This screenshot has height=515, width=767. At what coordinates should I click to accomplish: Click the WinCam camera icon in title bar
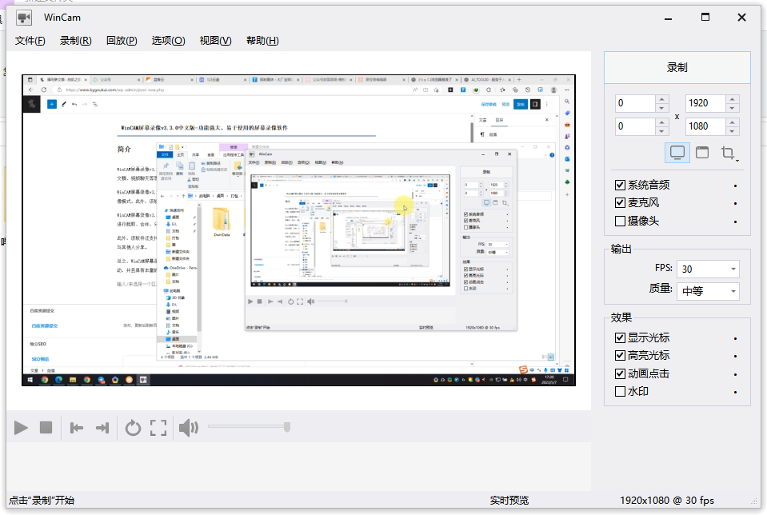[23, 18]
